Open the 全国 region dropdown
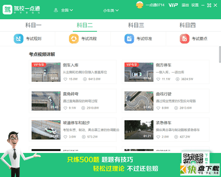221x177 pixels. point(67,10)
